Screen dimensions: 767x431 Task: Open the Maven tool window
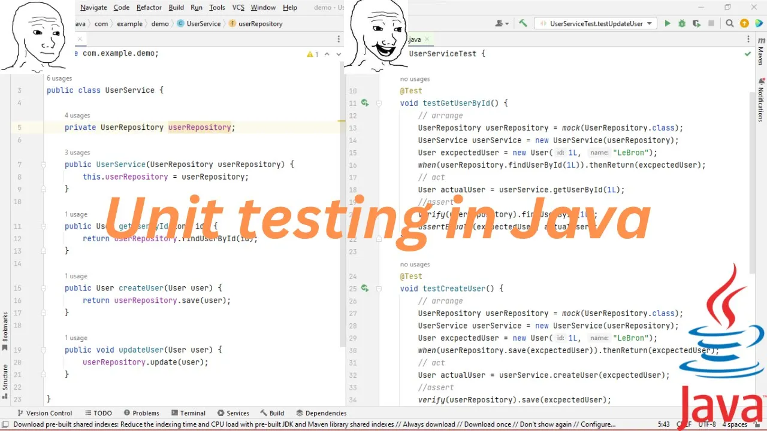tap(761, 51)
